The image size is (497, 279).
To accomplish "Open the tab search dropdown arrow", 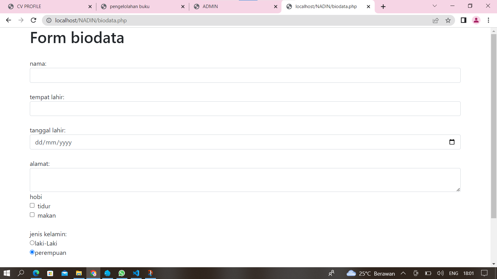I will tap(435, 6).
